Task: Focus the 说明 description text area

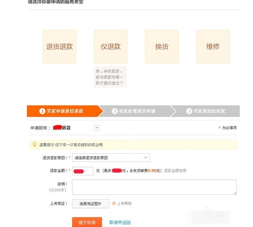Action: click(x=155, y=187)
